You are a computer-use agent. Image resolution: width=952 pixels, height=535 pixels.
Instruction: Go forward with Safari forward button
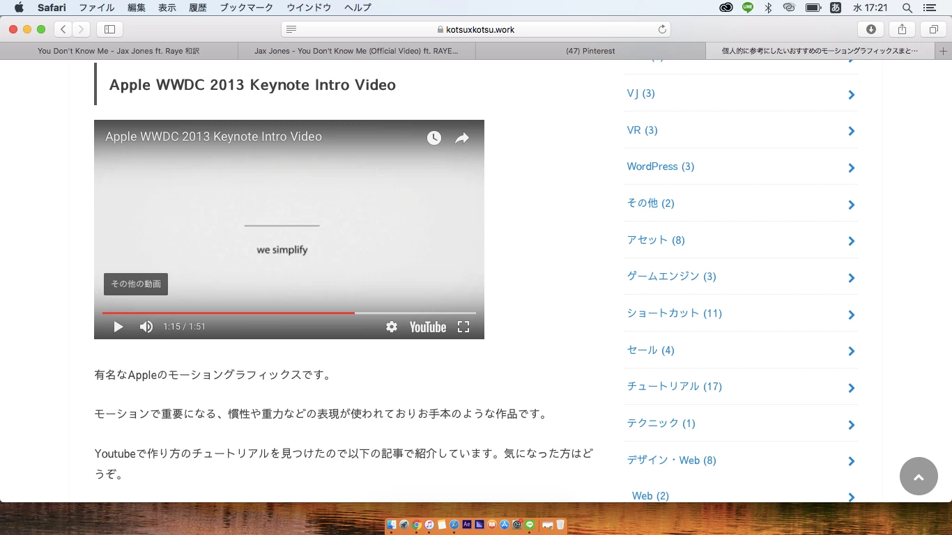click(82, 29)
